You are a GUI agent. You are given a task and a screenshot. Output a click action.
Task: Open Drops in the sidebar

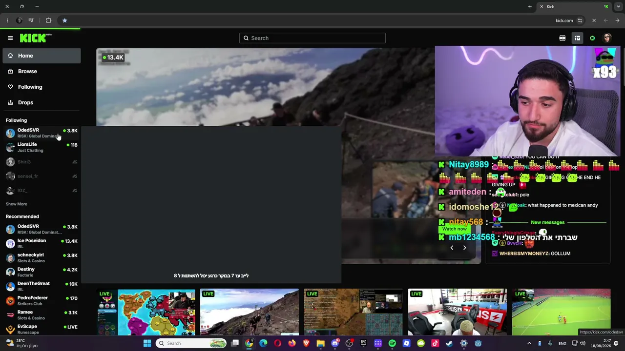point(42,102)
